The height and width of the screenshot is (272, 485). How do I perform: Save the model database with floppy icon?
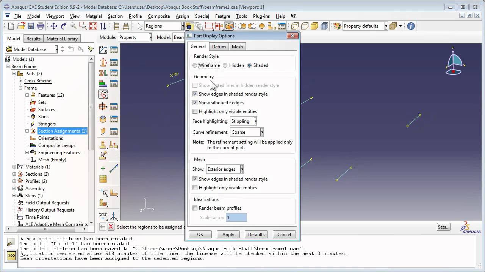[x=31, y=26]
